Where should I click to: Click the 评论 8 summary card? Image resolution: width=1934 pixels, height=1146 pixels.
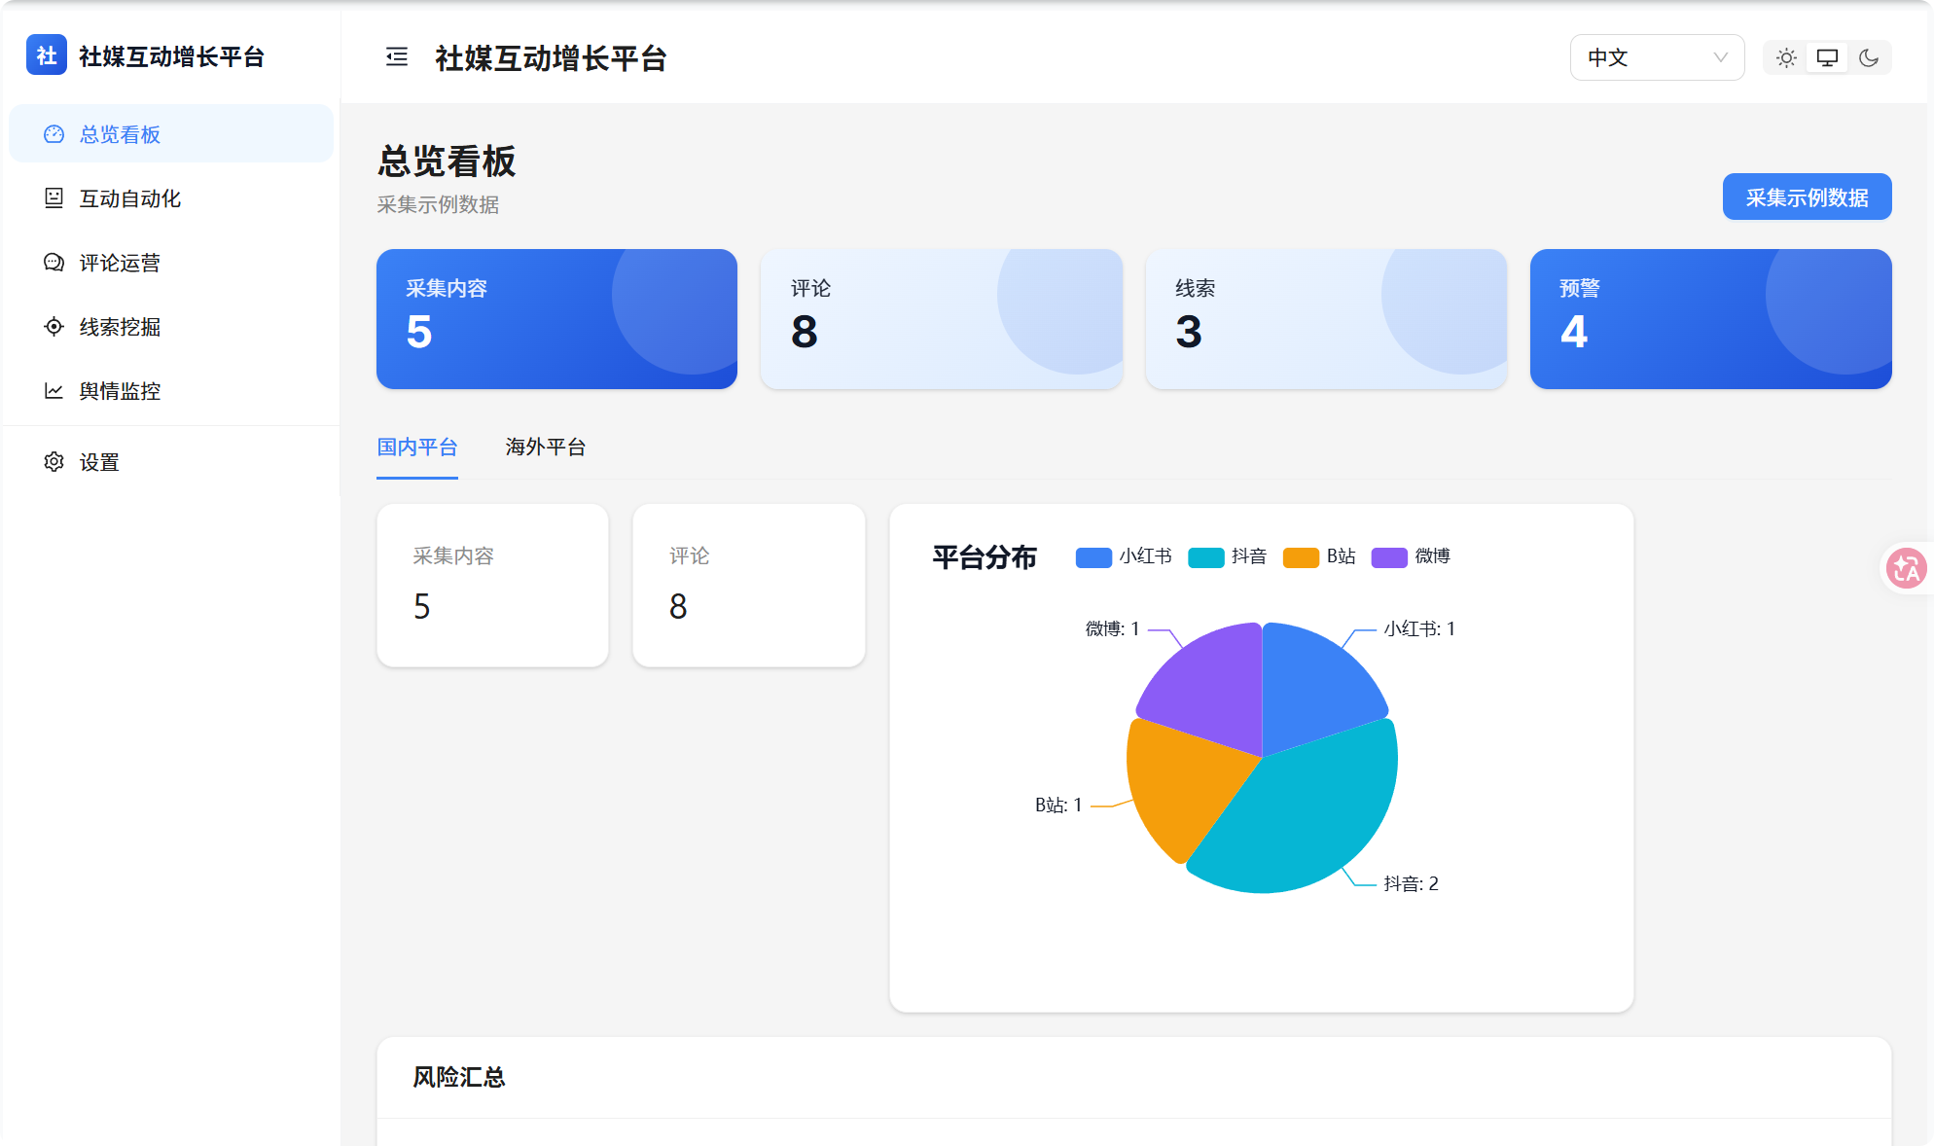[942, 319]
